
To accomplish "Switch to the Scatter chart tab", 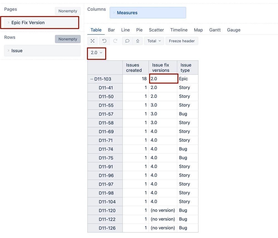I will [156, 30].
